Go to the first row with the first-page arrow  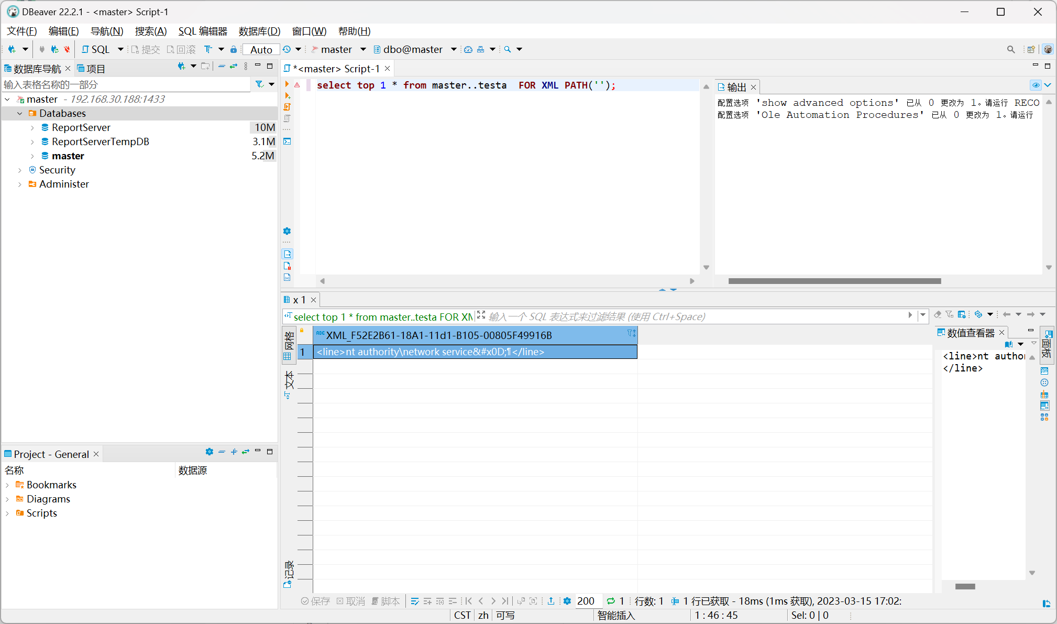click(468, 601)
